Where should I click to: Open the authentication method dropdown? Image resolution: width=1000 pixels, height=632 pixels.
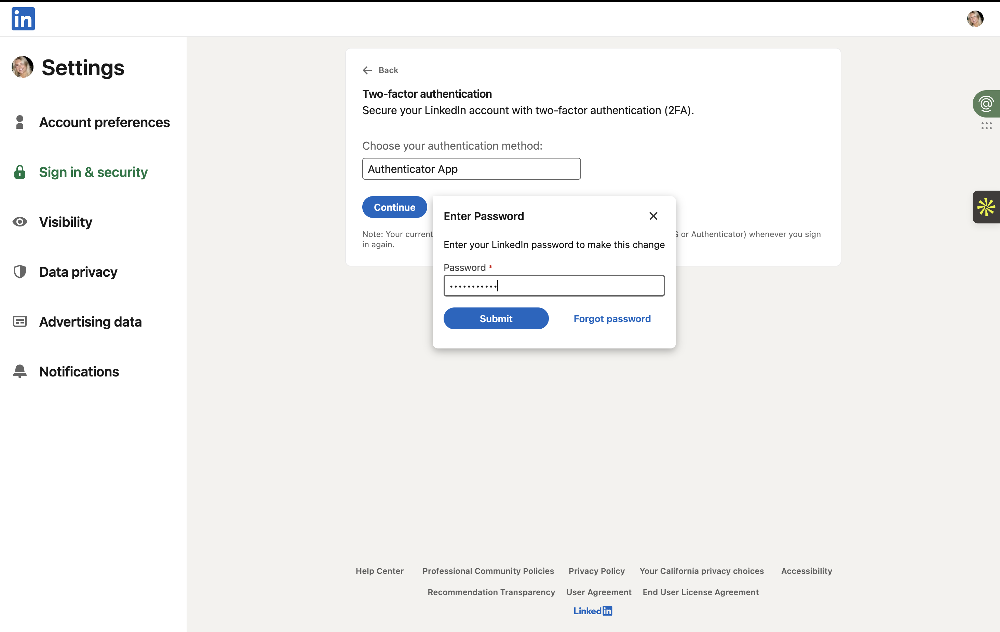point(471,168)
